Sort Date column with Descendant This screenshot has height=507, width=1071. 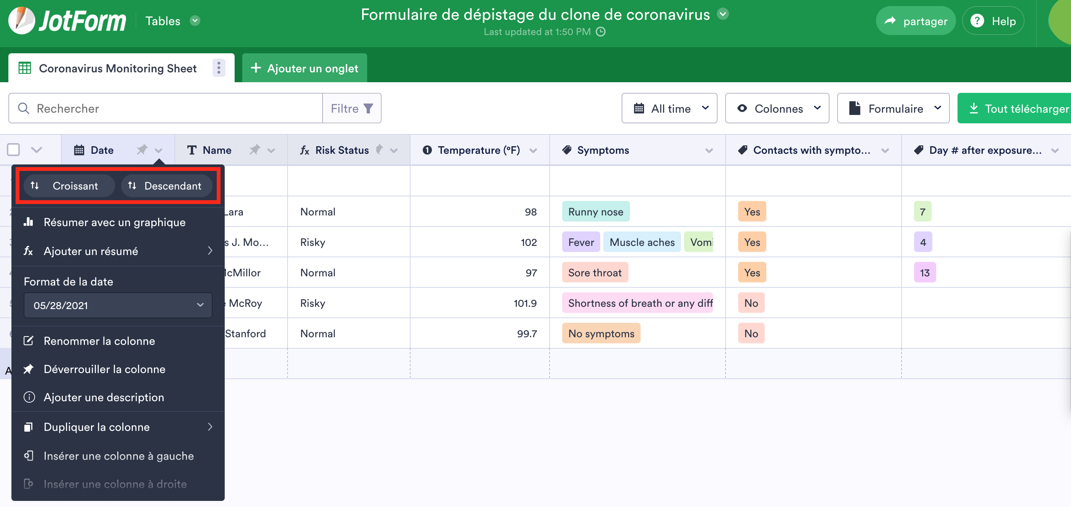166,186
